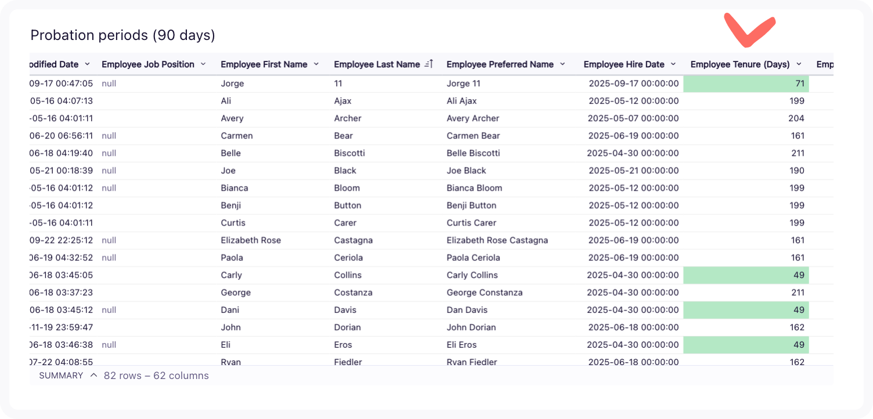Open the Modified Date column menu

coord(87,64)
